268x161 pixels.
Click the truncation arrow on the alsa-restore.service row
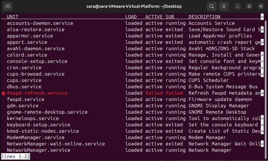pyautogui.click(x=262, y=30)
